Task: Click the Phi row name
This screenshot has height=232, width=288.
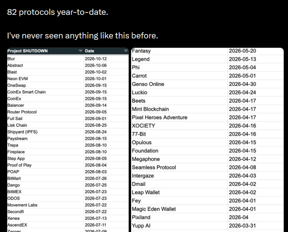Action: point(136,67)
